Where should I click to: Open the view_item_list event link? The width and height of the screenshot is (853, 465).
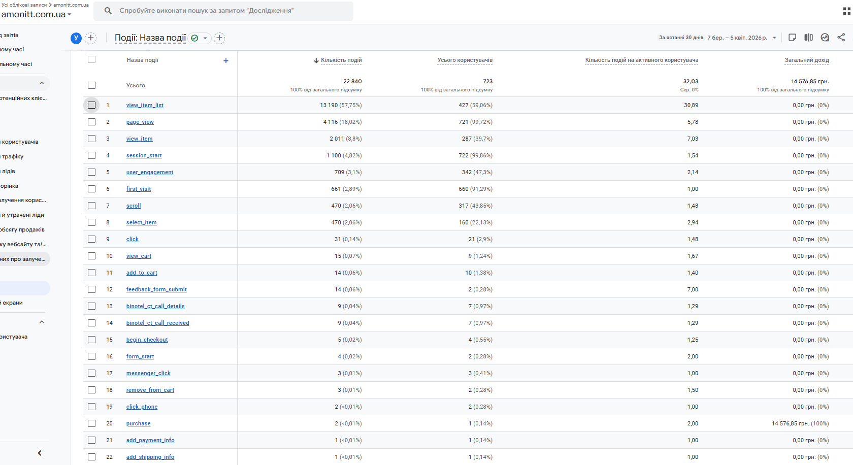(x=145, y=105)
